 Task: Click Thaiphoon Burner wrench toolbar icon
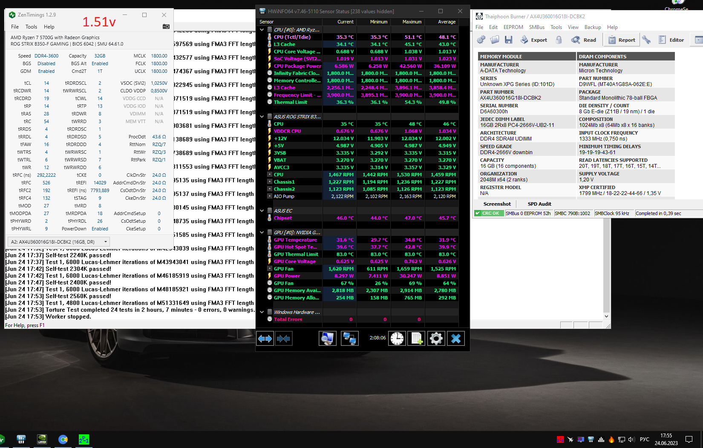[646, 40]
